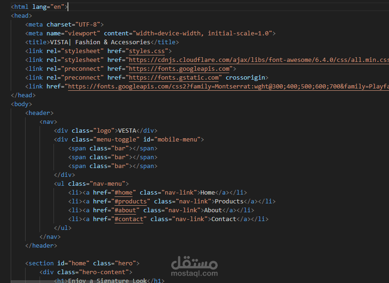389x283 pixels.
Task: Click the About link text in nav
Action: pos(213,210)
